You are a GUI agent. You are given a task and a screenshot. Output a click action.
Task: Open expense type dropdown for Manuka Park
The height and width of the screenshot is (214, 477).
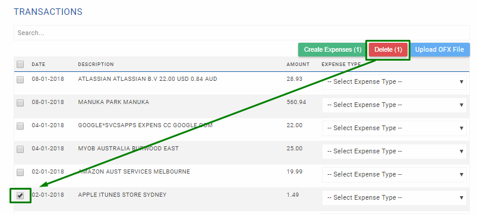coord(394,105)
